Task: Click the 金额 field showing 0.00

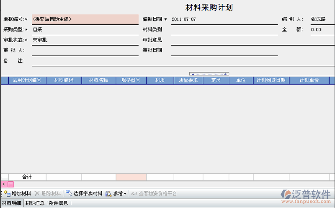Action: [322, 29]
